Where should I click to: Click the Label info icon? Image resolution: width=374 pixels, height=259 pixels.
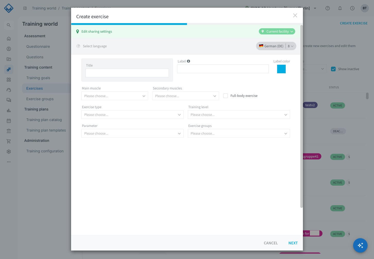pos(189,61)
